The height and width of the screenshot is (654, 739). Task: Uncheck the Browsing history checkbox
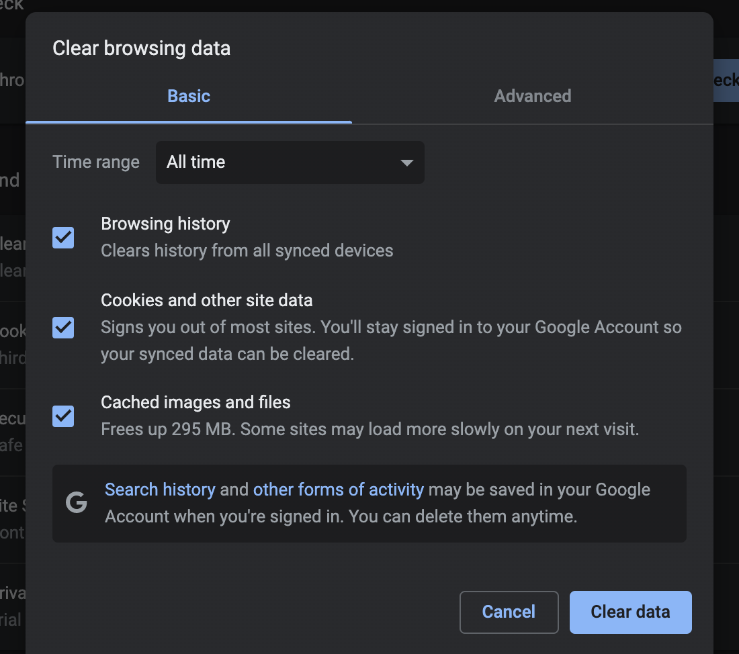click(63, 237)
